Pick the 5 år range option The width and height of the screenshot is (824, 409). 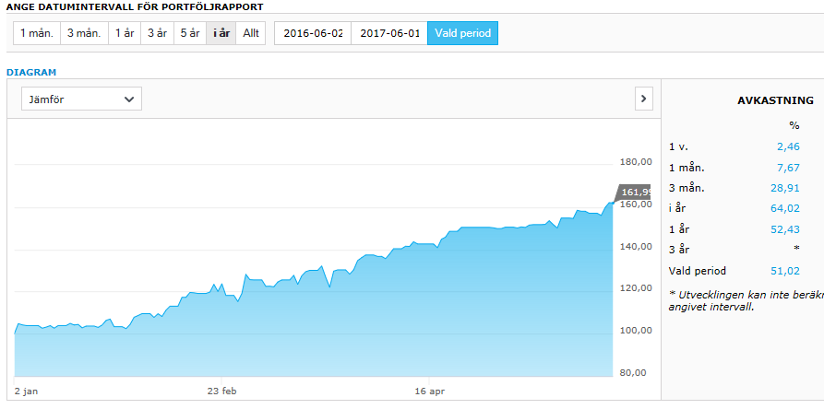click(x=189, y=34)
